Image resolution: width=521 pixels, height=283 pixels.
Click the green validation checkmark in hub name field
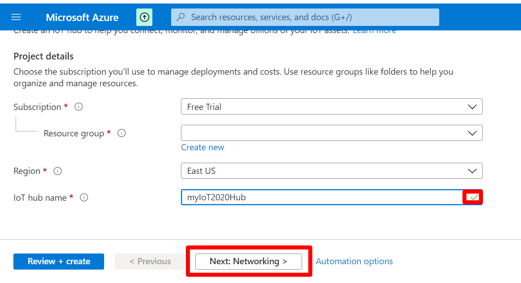click(474, 198)
